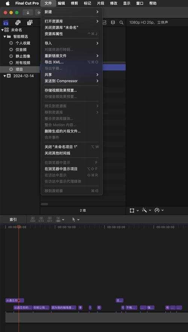The width and height of the screenshot is (188, 332).
Task: Click the gear icon beside 个人收藏
Action: pyautogui.click(x=11, y=43)
